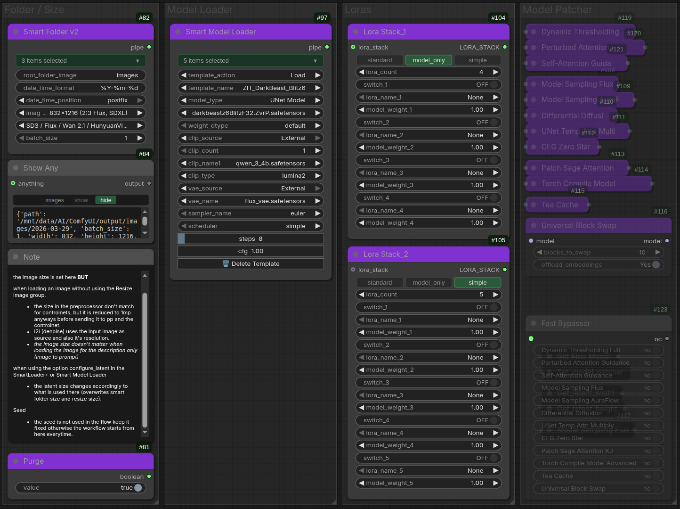680x509 pixels.
Task: Click the Note node's collapse dot
Action: pyautogui.click(x=16, y=257)
